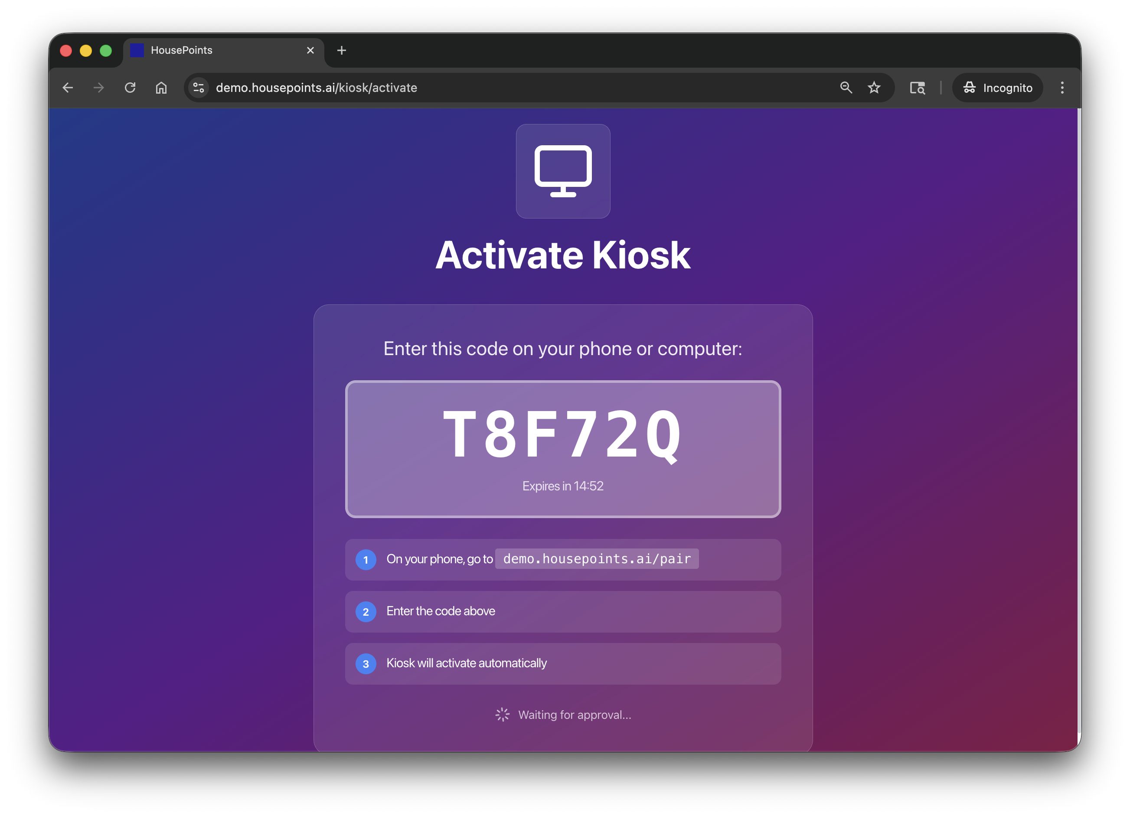This screenshot has height=816, width=1130.
Task: Click the HousePoints tab favicon
Action: (137, 50)
